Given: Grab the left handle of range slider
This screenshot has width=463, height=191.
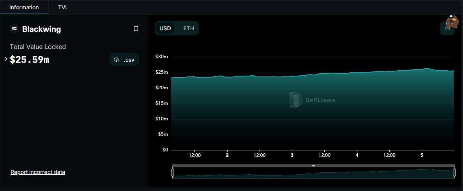Looking at the screenshot, I should pos(173,172).
